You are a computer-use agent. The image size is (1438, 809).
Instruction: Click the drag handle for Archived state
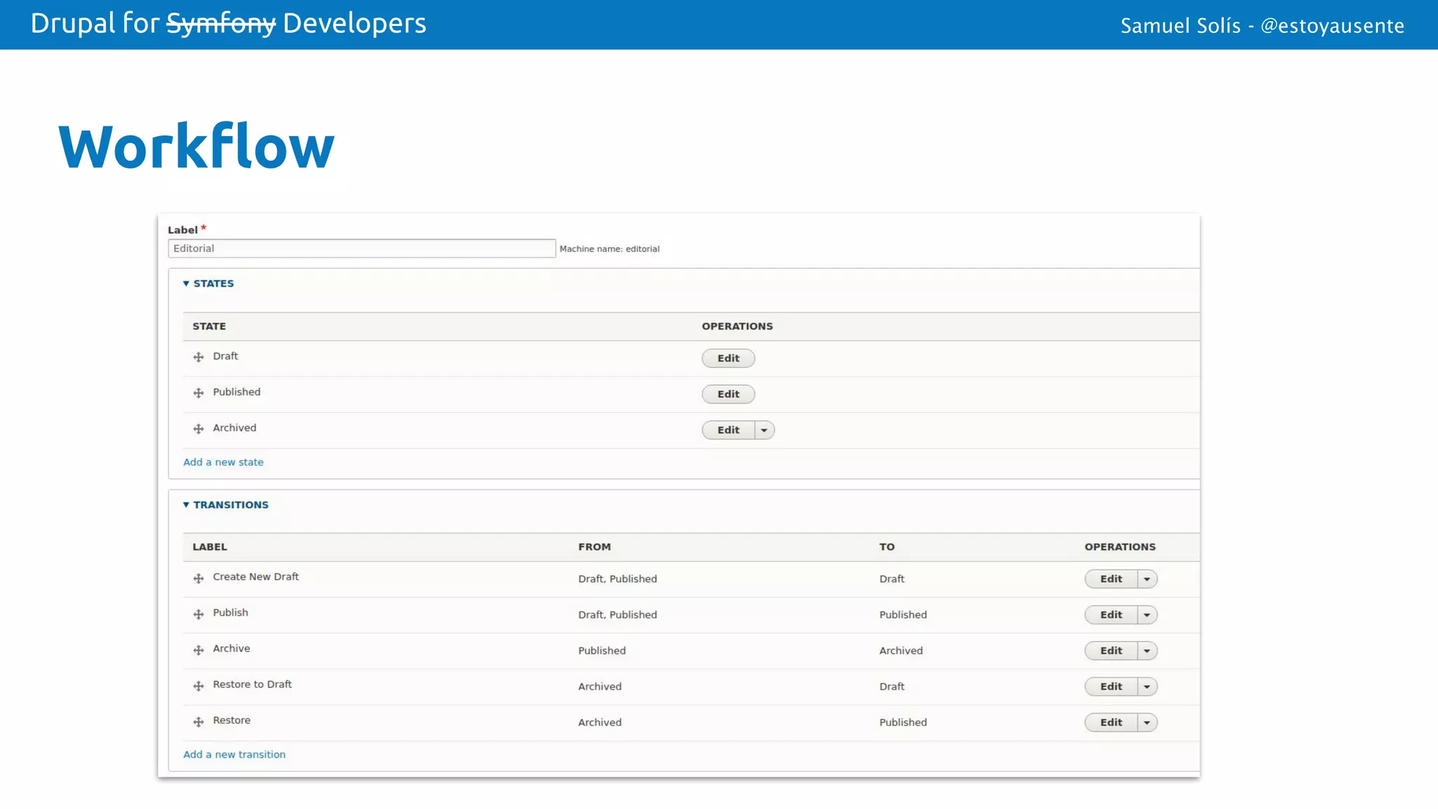[x=199, y=429]
